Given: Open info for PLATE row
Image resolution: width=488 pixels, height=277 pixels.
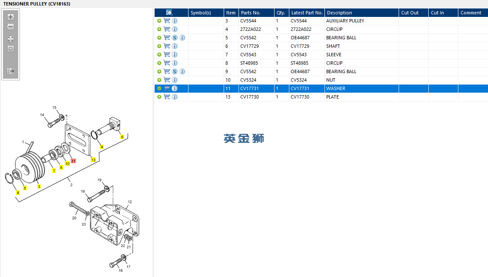Looking at the screenshot, I should tap(175, 97).
